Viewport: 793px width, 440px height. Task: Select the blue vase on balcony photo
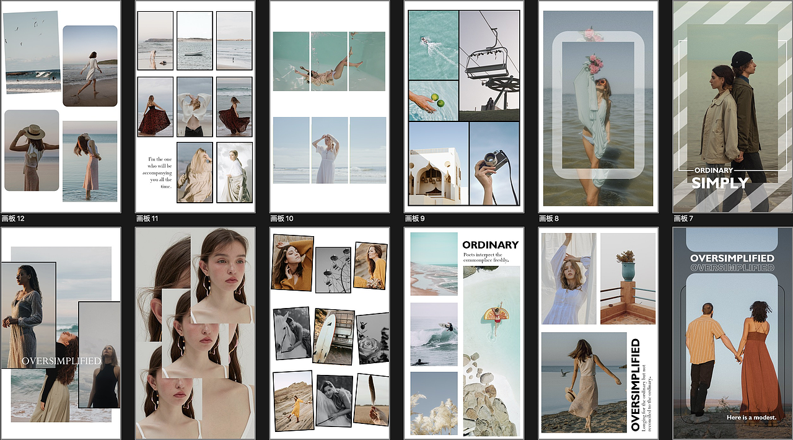(628, 279)
